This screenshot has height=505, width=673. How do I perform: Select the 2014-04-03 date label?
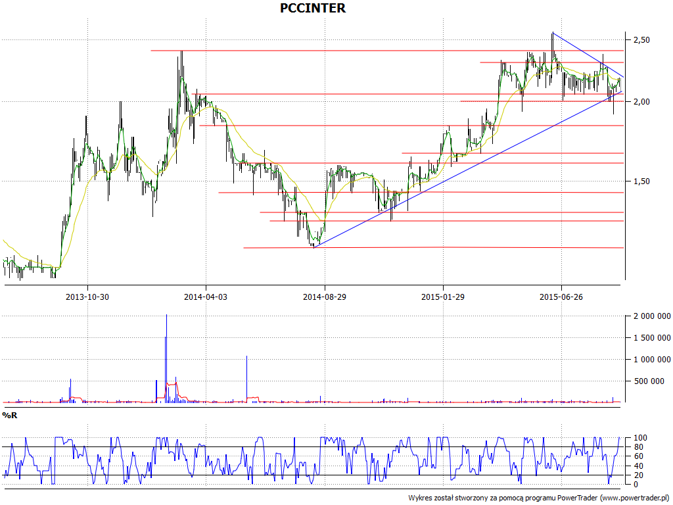(206, 297)
